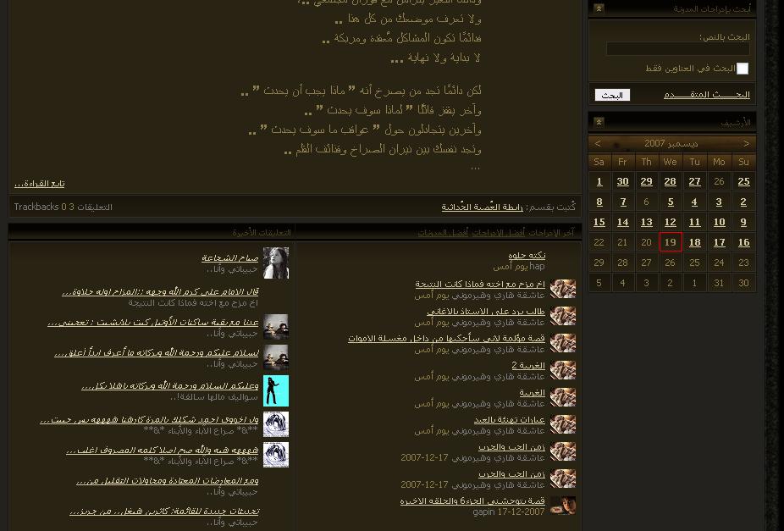This screenshot has width=784, height=531.
Task: Open the 'صباح الشجاعة' comment link
Action: (229, 257)
